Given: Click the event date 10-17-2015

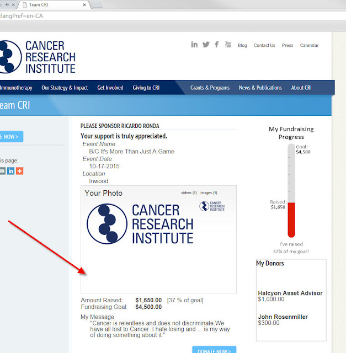Looking at the screenshot, I should (104, 166).
